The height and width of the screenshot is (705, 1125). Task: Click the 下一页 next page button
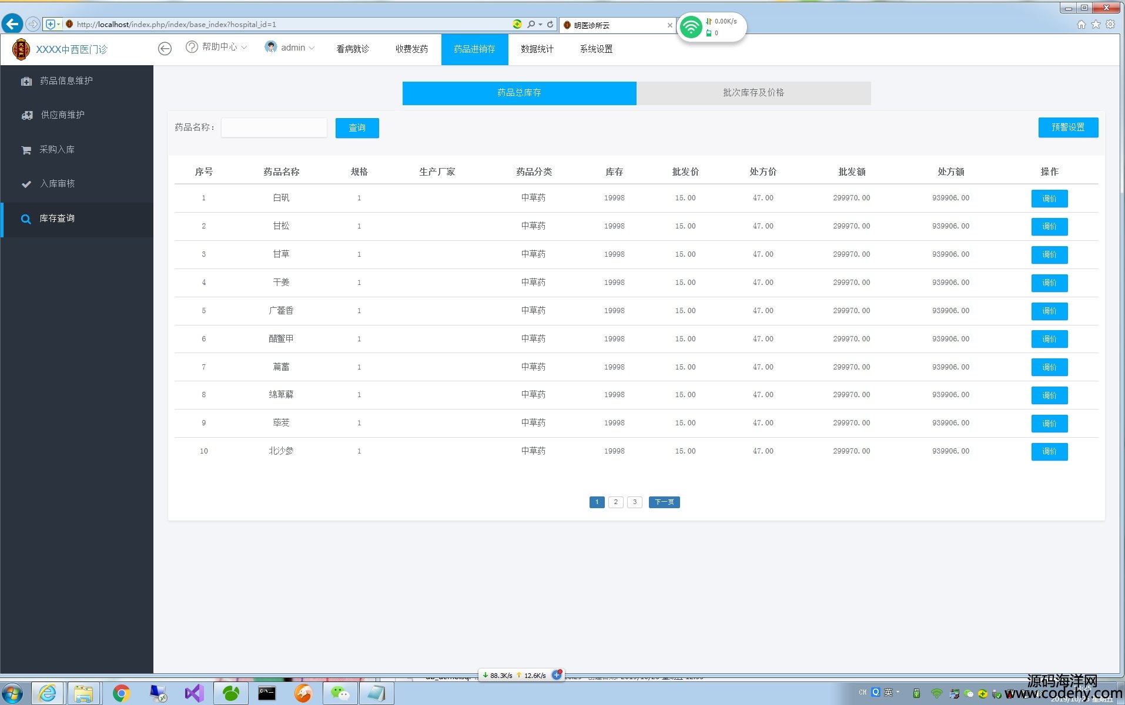(x=664, y=502)
